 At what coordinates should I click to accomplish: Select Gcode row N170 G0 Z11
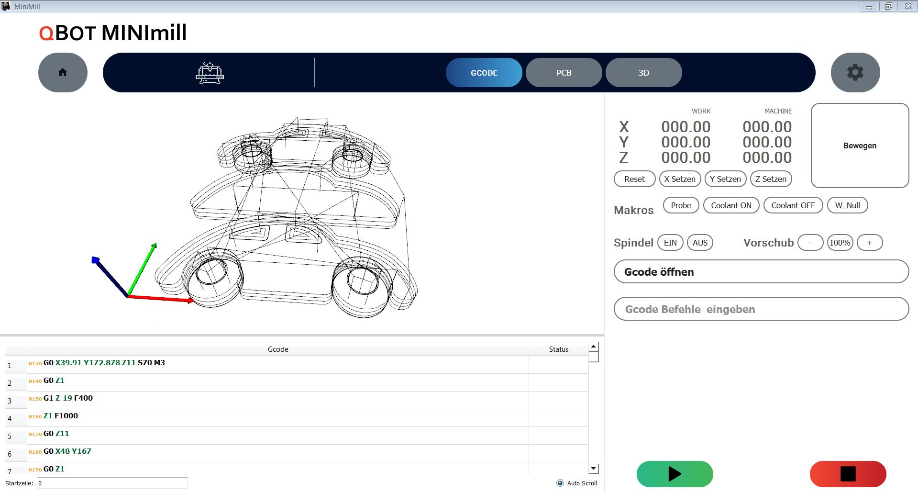277,436
